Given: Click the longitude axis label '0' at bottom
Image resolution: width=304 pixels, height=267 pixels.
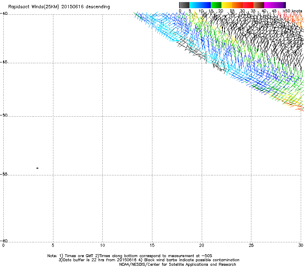Looking at the screenshot, I should point(3,245).
